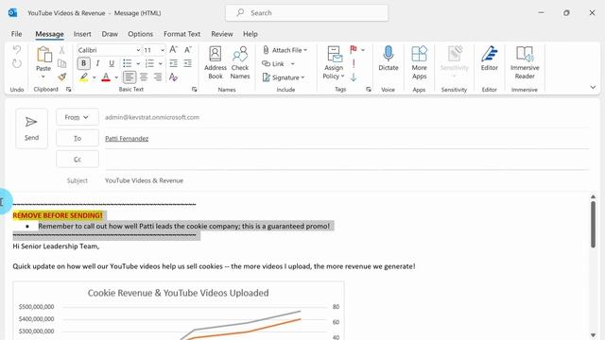This screenshot has width=605, height=340.
Task: Switch to the Insert tab
Action: click(x=82, y=34)
